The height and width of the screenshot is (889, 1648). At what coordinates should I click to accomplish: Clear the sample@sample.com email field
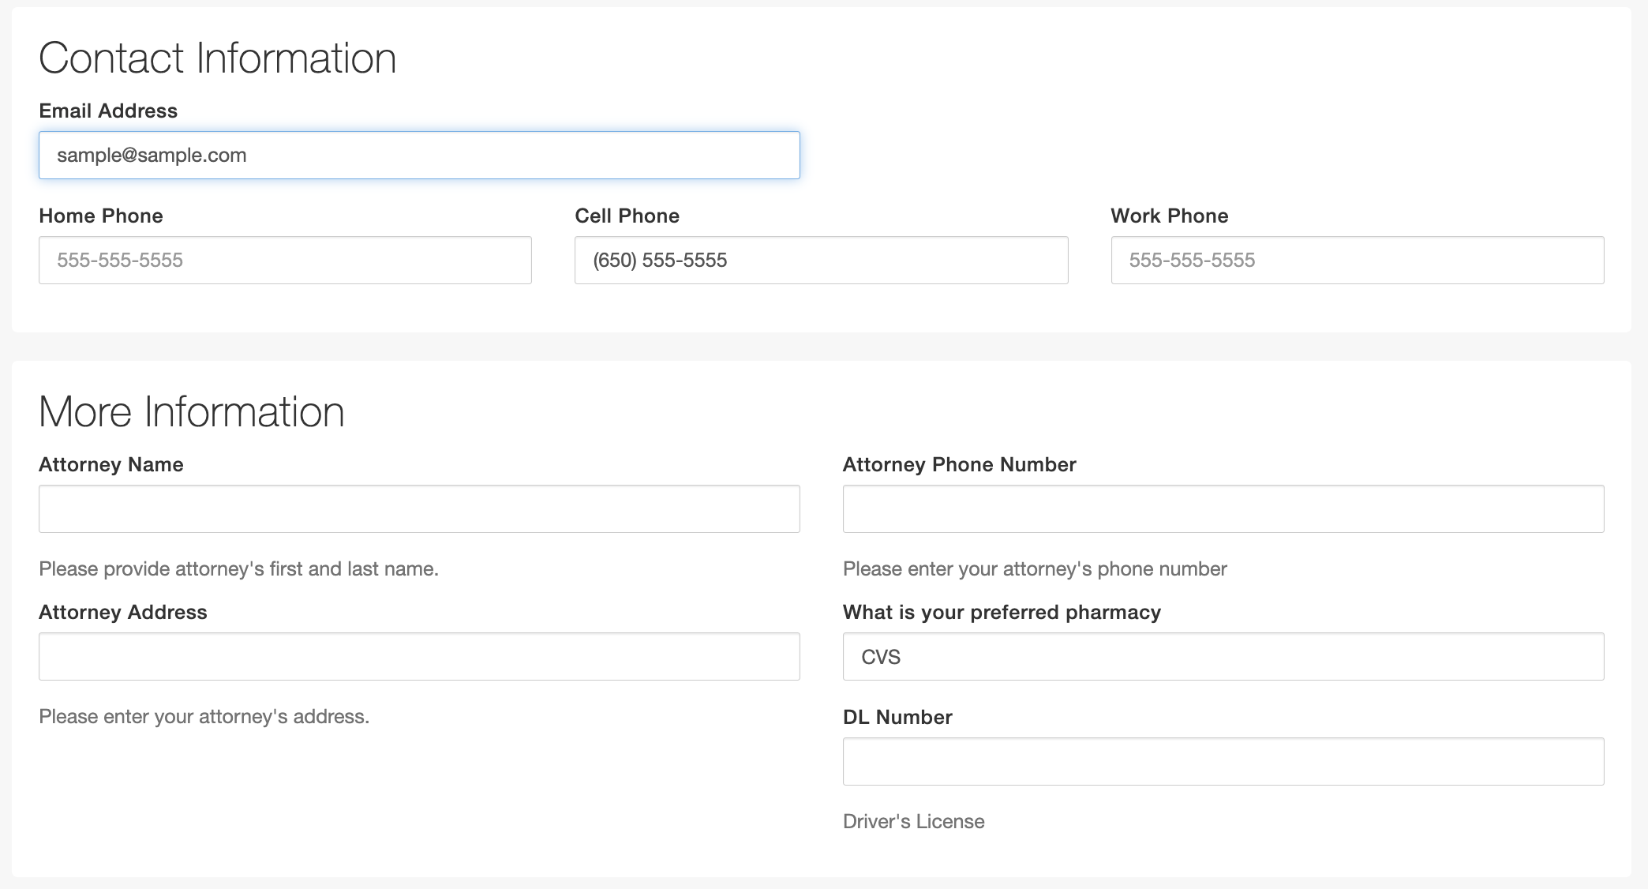coord(419,155)
